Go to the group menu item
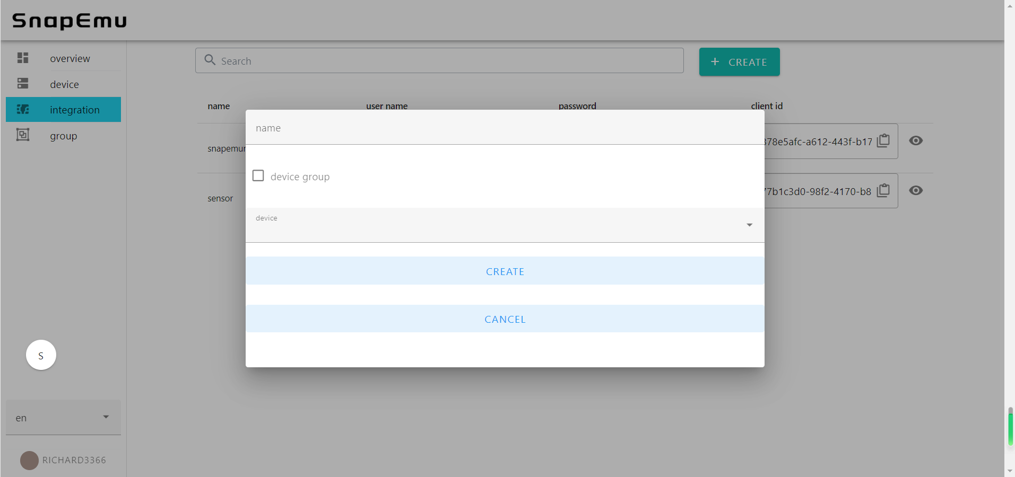 64,136
